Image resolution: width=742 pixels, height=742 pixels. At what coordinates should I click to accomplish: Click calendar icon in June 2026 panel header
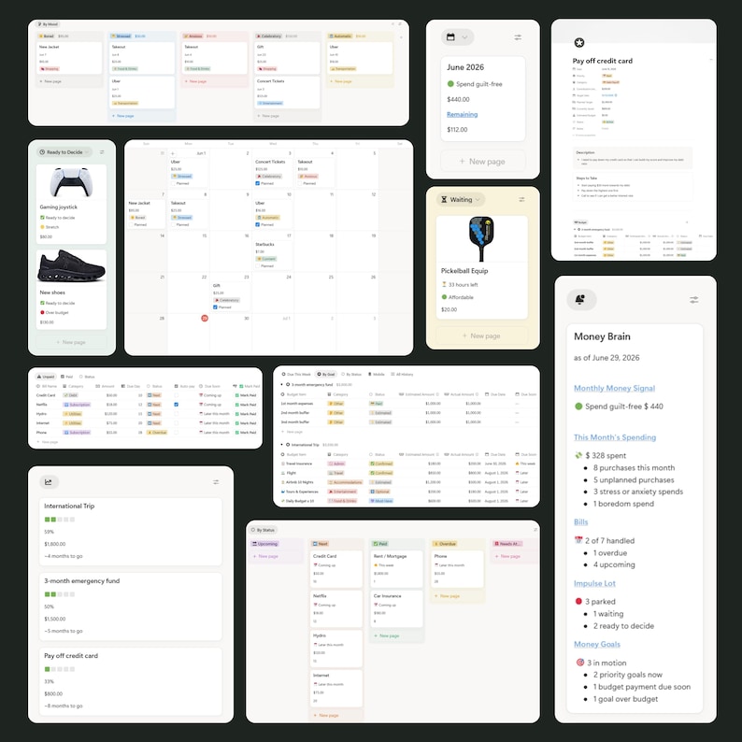point(450,37)
